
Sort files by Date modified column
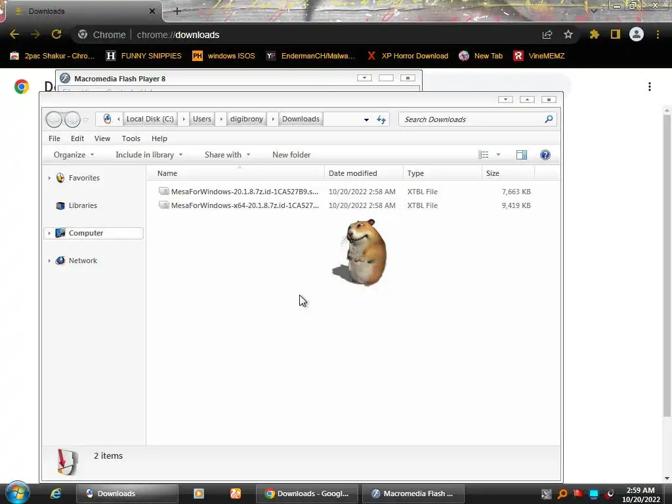pyautogui.click(x=364, y=173)
